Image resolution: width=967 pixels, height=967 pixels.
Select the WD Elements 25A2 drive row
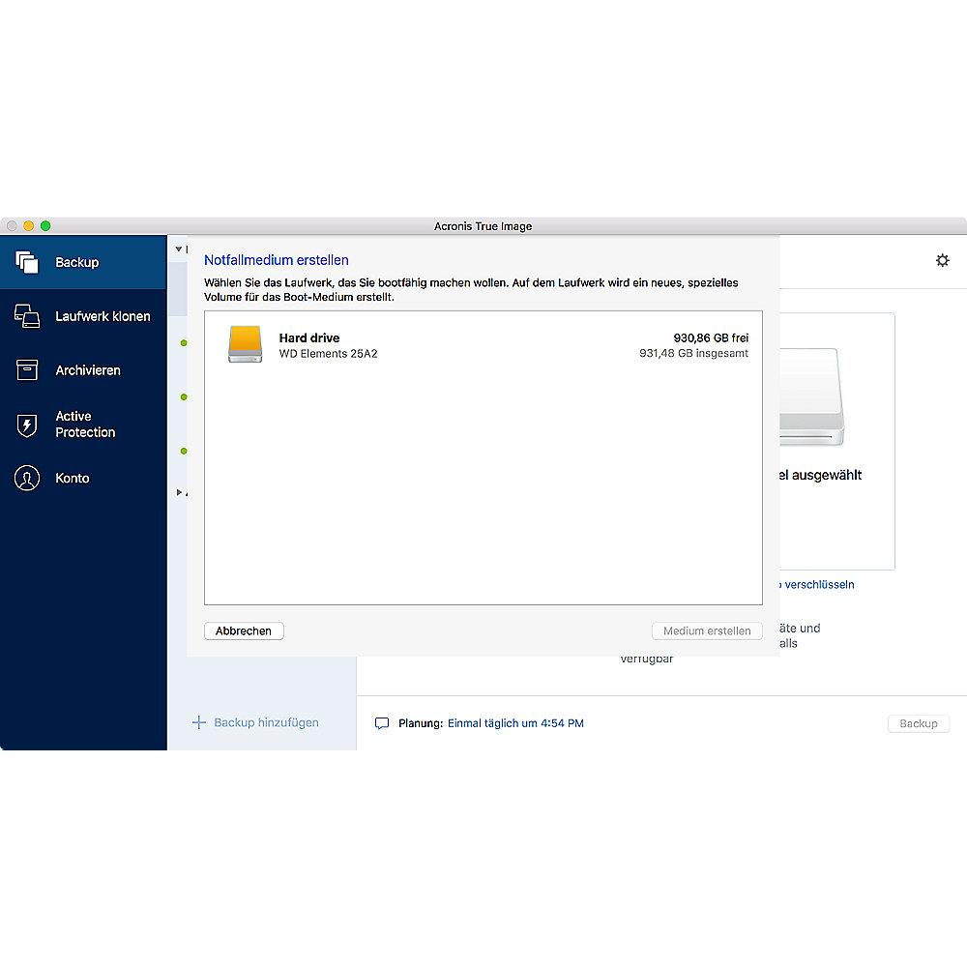(x=483, y=346)
